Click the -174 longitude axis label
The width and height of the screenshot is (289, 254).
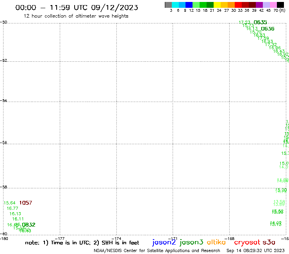tap(116, 238)
